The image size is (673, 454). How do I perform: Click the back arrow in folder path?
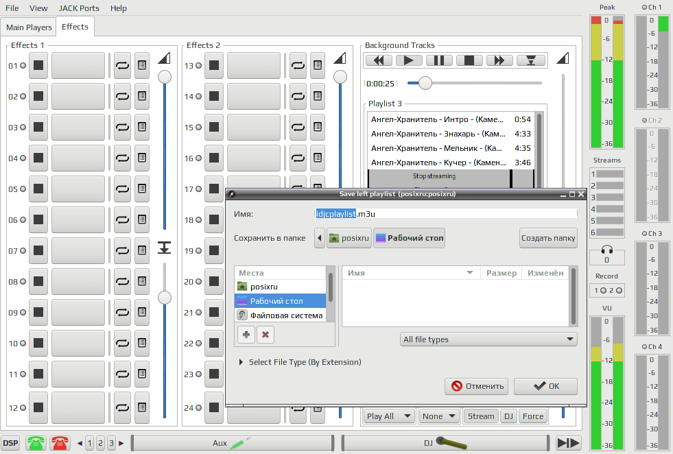pos(319,238)
